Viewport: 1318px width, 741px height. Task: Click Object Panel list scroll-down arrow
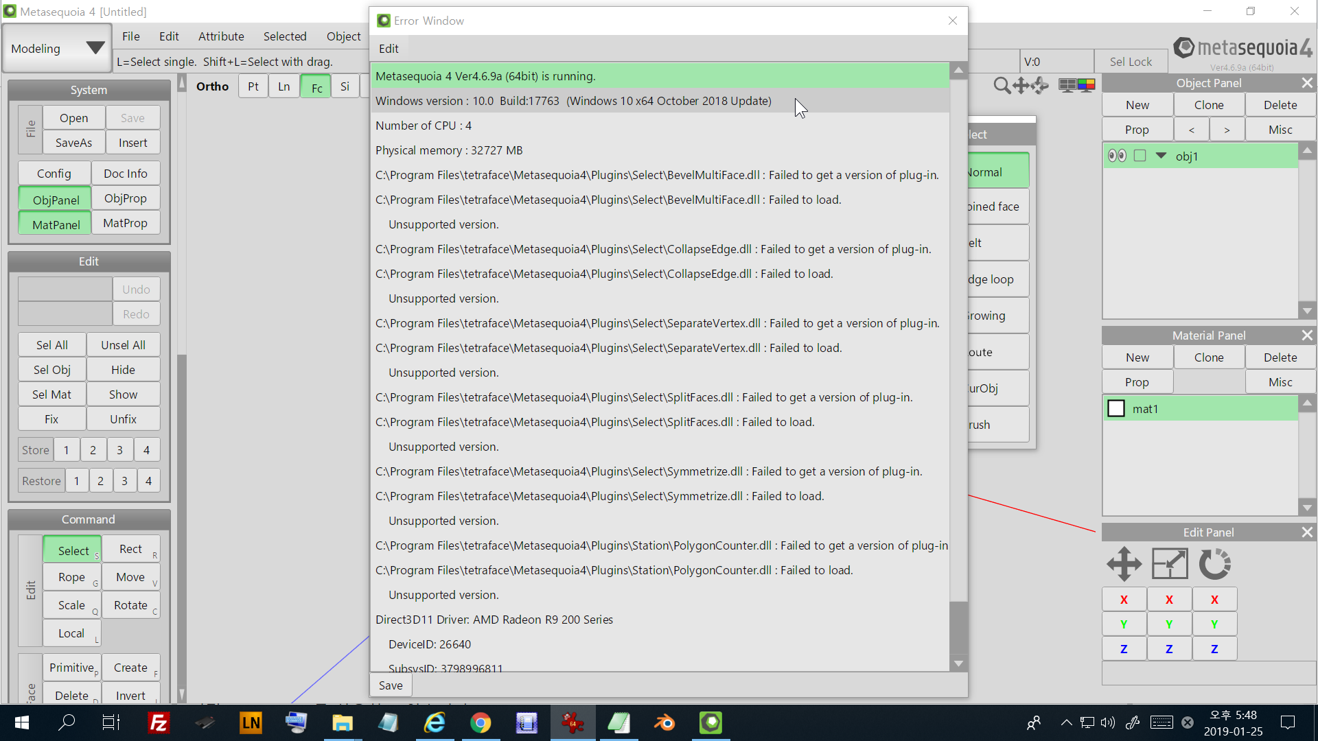tap(1307, 310)
